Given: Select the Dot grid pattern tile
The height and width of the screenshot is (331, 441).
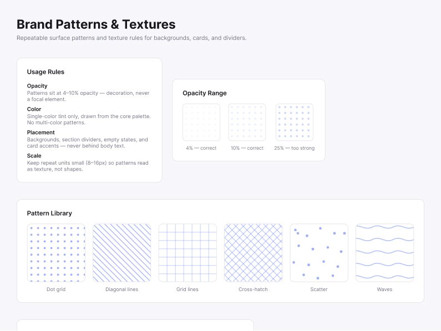Looking at the screenshot, I should coord(56,253).
